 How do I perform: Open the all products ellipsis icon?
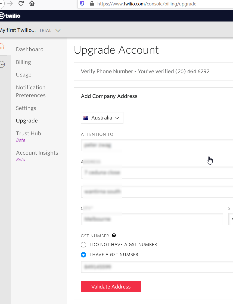(x=2, y=65)
